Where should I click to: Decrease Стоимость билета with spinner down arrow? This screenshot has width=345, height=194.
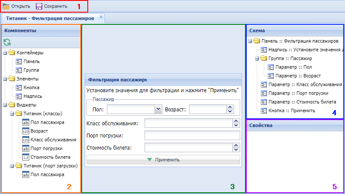click(x=236, y=150)
